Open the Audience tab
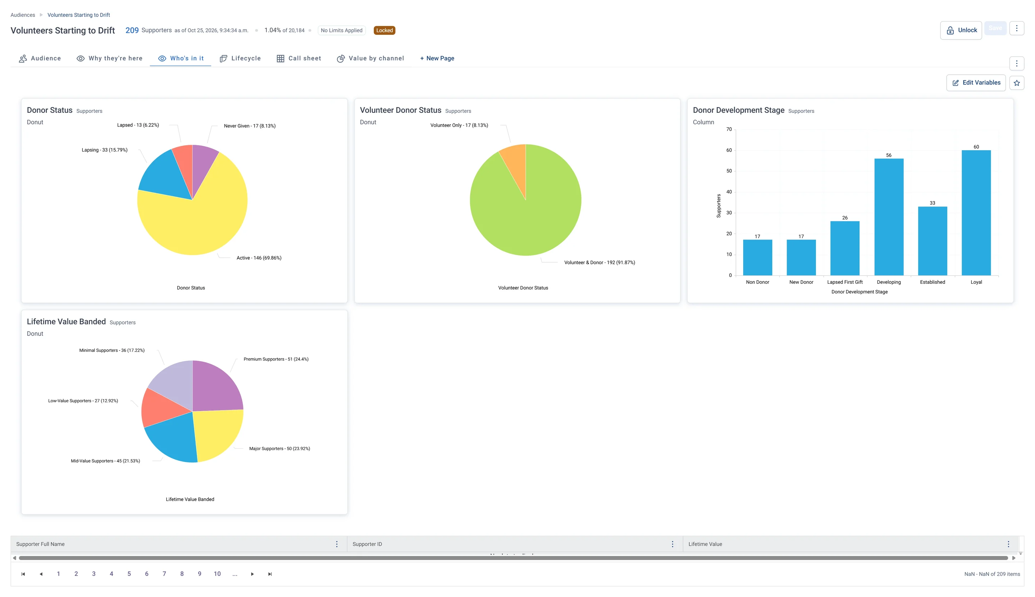 click(40, 58)
